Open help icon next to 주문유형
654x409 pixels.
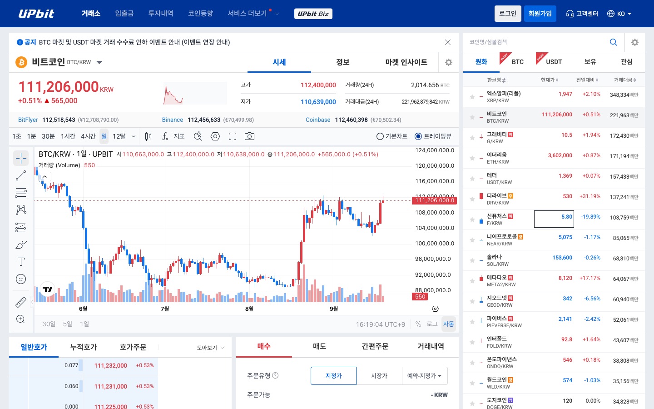pyautogui.click(x=275, y=375)
